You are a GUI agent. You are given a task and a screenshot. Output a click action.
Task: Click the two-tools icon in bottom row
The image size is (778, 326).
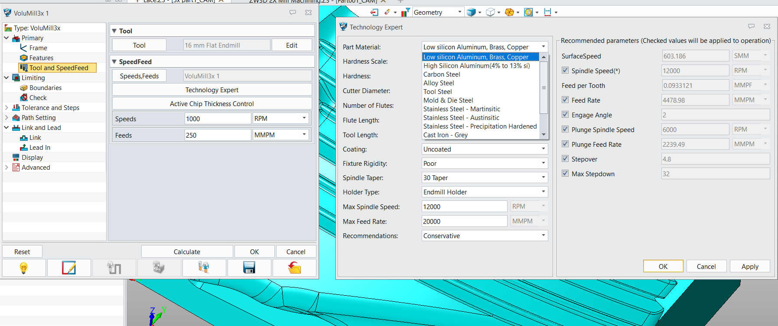click(x=204, y=268)
